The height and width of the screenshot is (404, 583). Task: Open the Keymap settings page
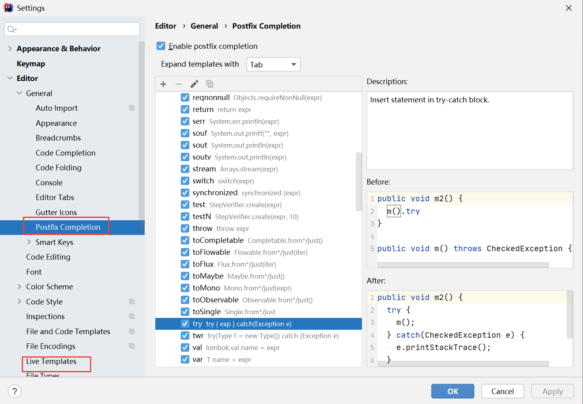click(x=31, y=63)
